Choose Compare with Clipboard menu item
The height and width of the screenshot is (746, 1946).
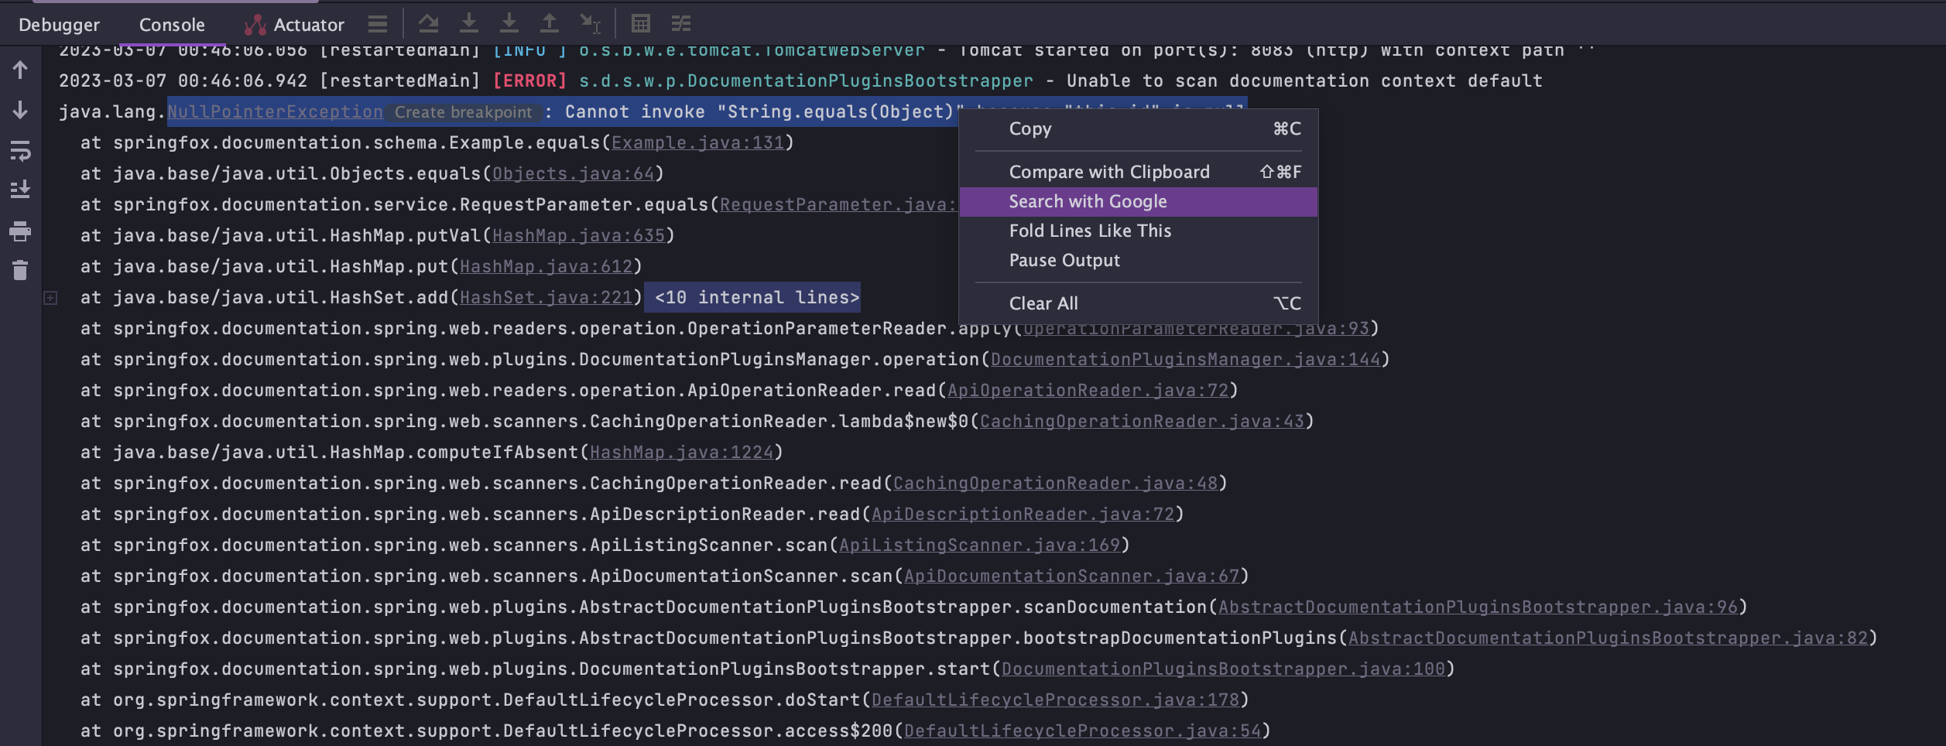point(1139,172)
